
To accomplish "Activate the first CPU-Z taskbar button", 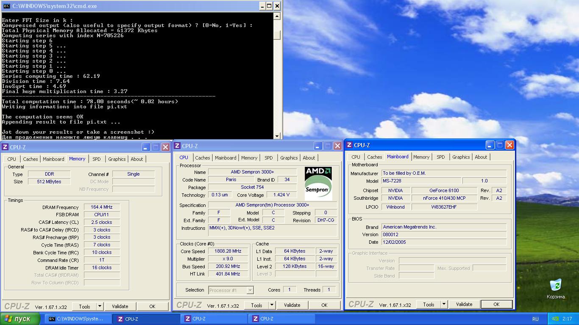I will click(146, 319).
